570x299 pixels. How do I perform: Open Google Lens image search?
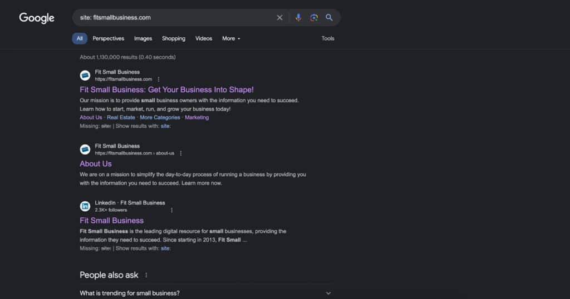[x=314, y=18]
